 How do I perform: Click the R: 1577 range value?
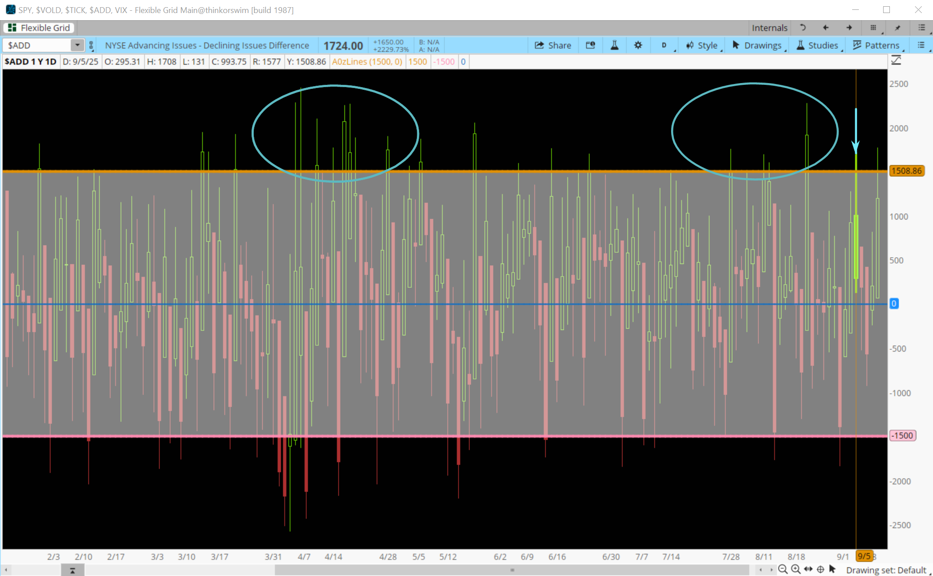point(266,62)
